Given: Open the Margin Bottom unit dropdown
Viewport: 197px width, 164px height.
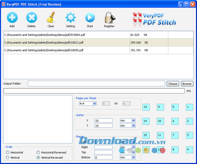Looking at the screenshot, I should [127, 157].
